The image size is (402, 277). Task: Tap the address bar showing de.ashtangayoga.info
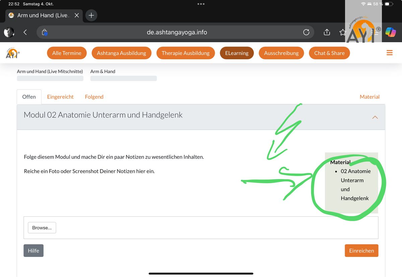tap(177, 32)
